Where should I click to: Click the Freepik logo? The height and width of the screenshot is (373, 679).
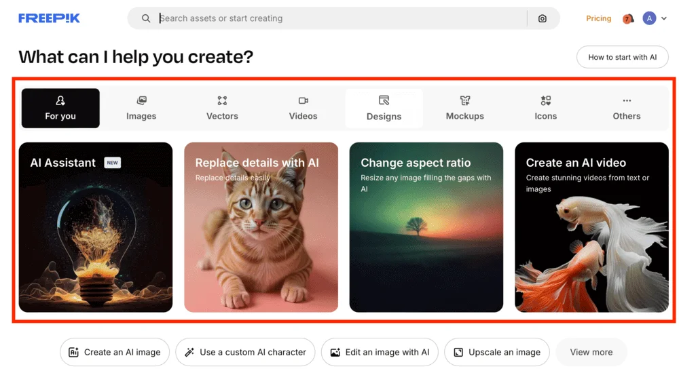tap(49, 18)
